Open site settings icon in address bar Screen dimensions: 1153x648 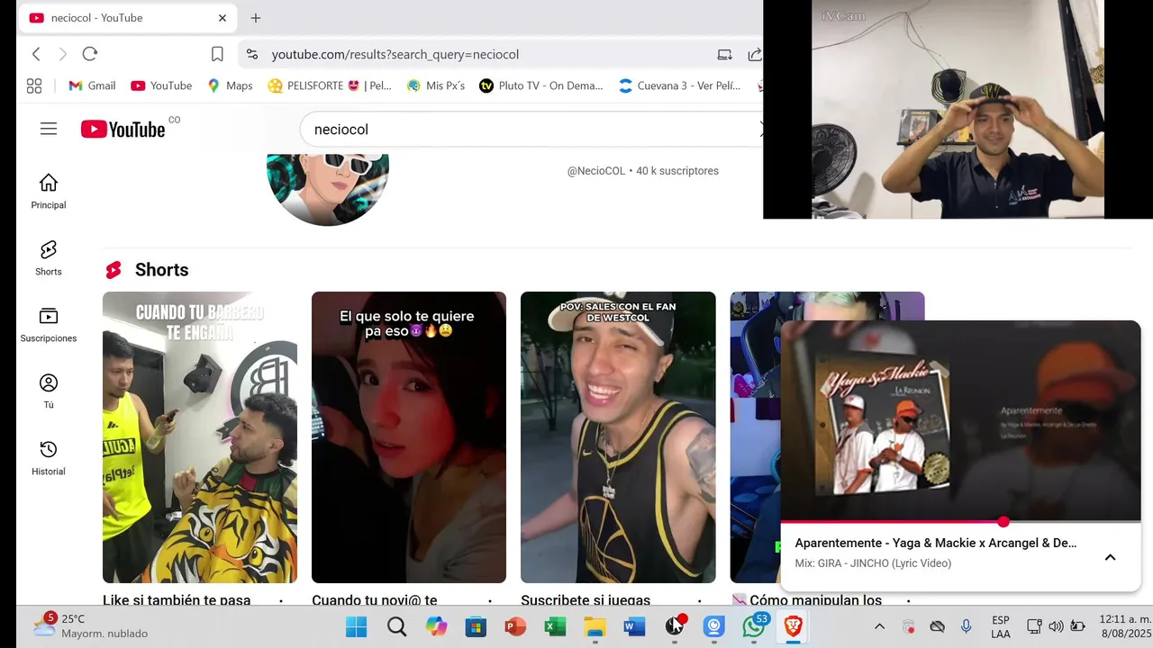[x=252, y=54]
